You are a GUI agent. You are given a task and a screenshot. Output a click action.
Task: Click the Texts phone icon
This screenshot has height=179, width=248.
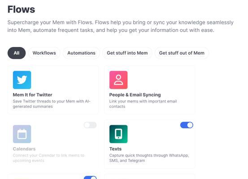(118, 134)
